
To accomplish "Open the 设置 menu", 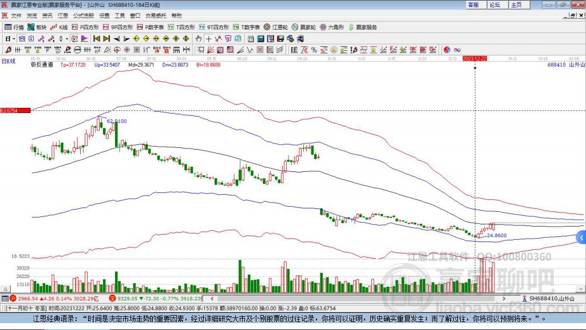I will 104,15.
